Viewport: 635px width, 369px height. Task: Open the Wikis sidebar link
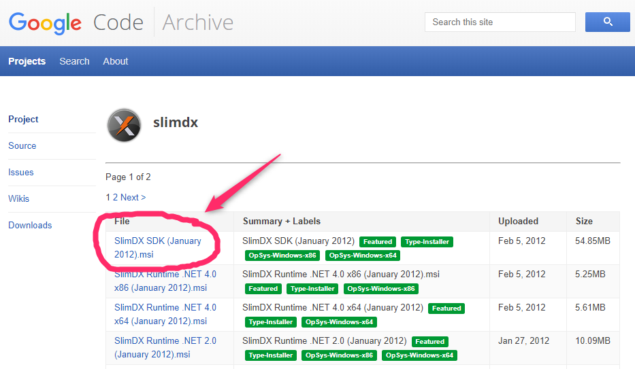click(18, 198)
